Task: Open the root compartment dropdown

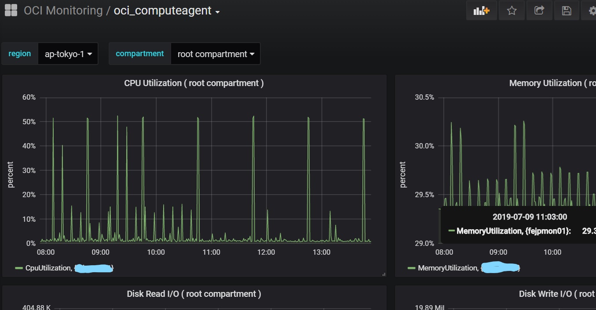Action: [x=216, y=54]
